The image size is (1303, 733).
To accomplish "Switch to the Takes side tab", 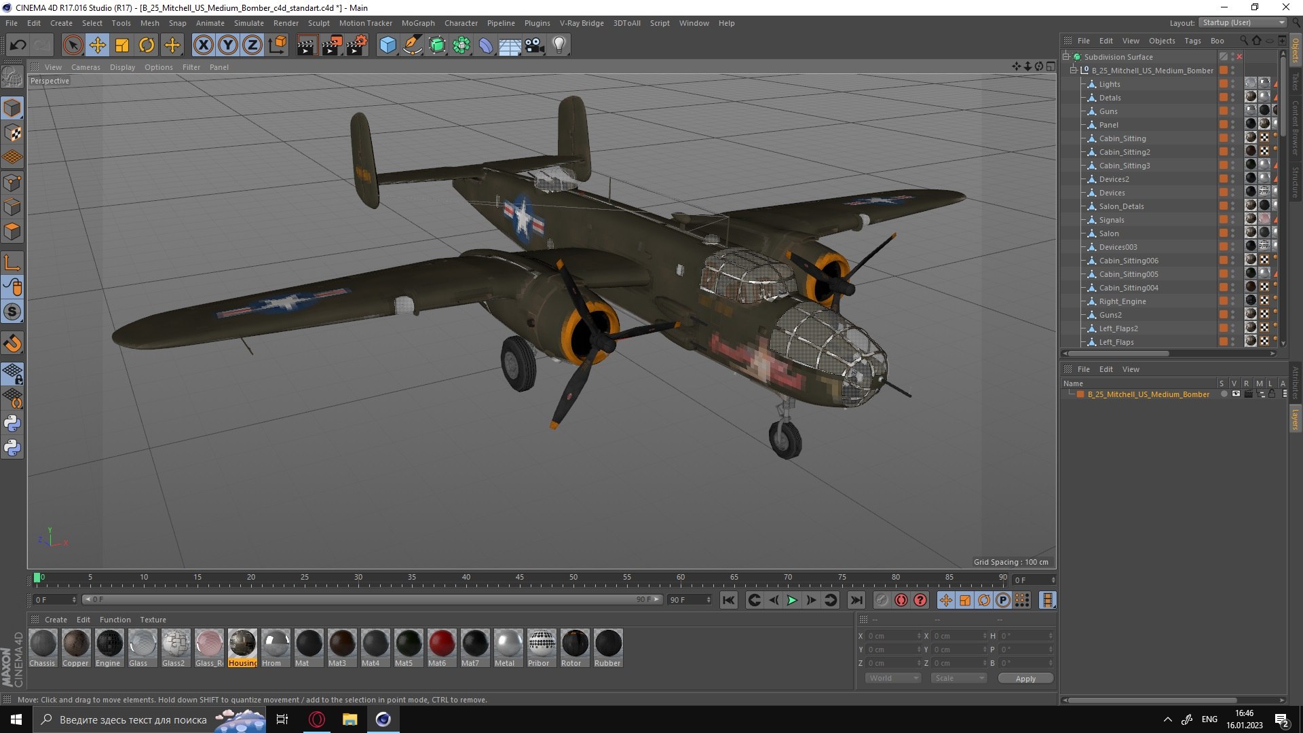I will click(1296, 81).
